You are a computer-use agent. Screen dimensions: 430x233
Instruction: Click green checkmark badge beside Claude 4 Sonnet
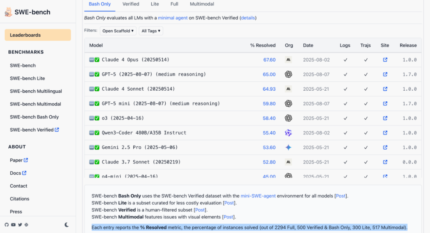point(97,89)
